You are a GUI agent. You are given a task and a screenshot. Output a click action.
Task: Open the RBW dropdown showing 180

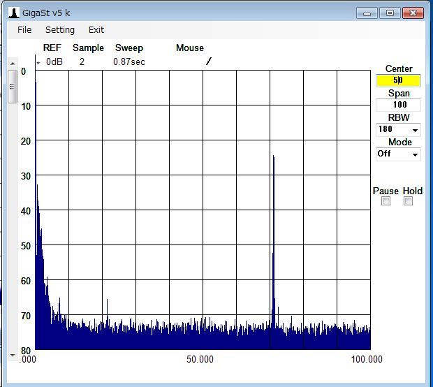coord(398,129)
